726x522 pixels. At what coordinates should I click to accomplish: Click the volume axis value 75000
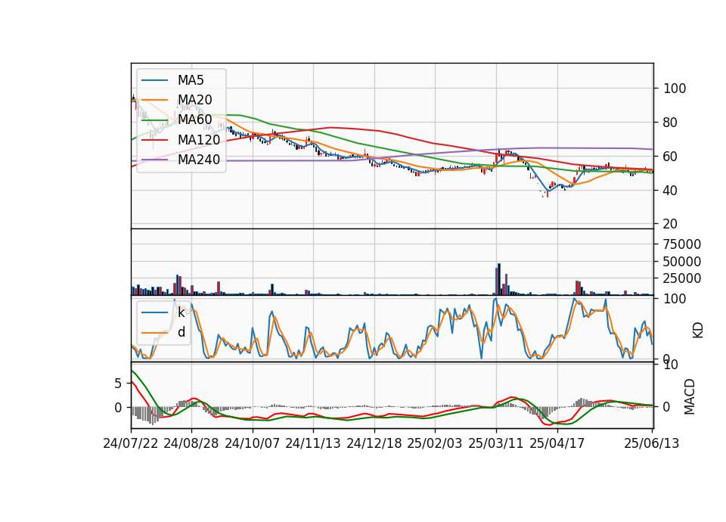pyautogui.click(x=682, y=244)
